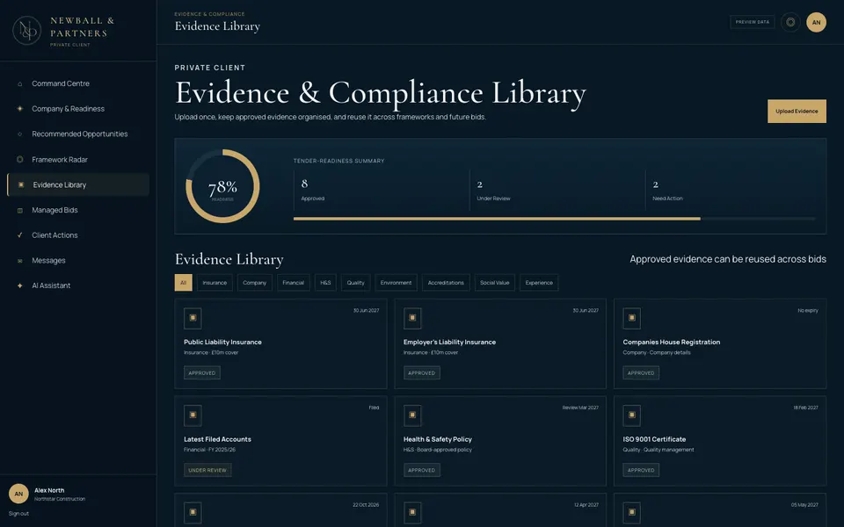Image resolution: width=844 pixels, height=527 pixels.
Task: Open the AN avatar in top bar
Action: [816, 22]
